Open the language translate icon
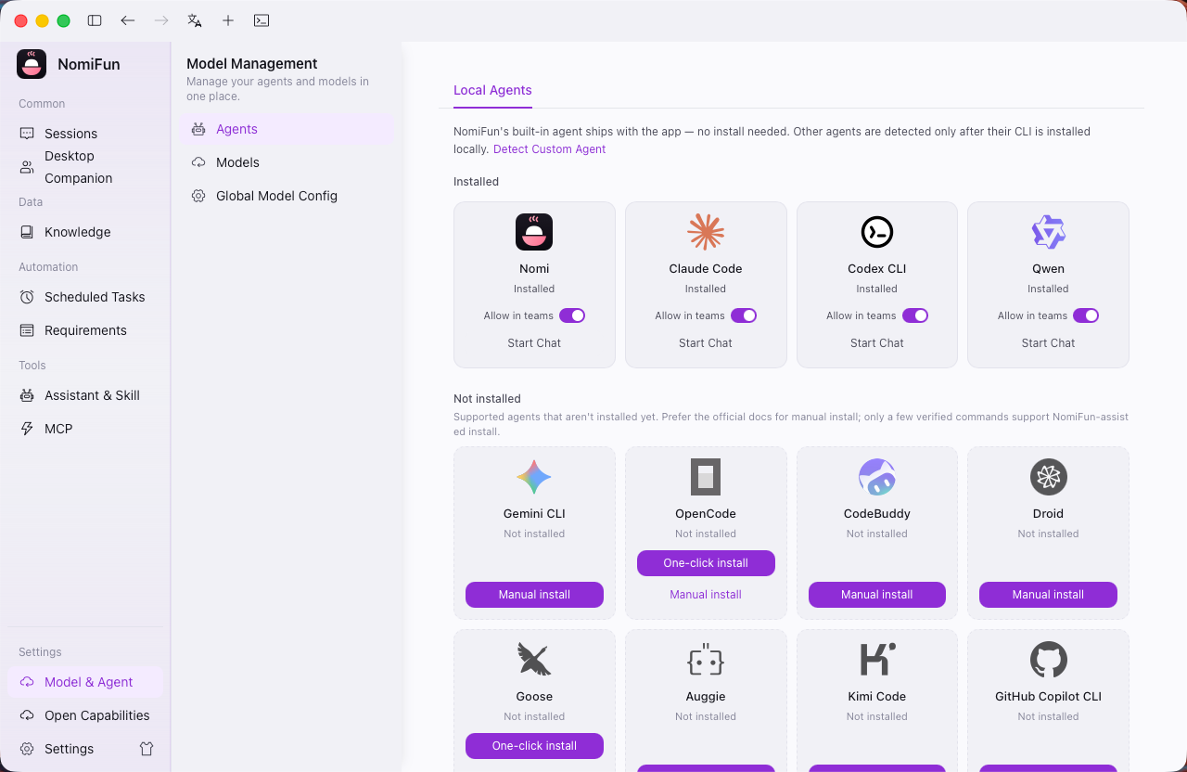The image size is (1187, 772). tap(195, 20)
